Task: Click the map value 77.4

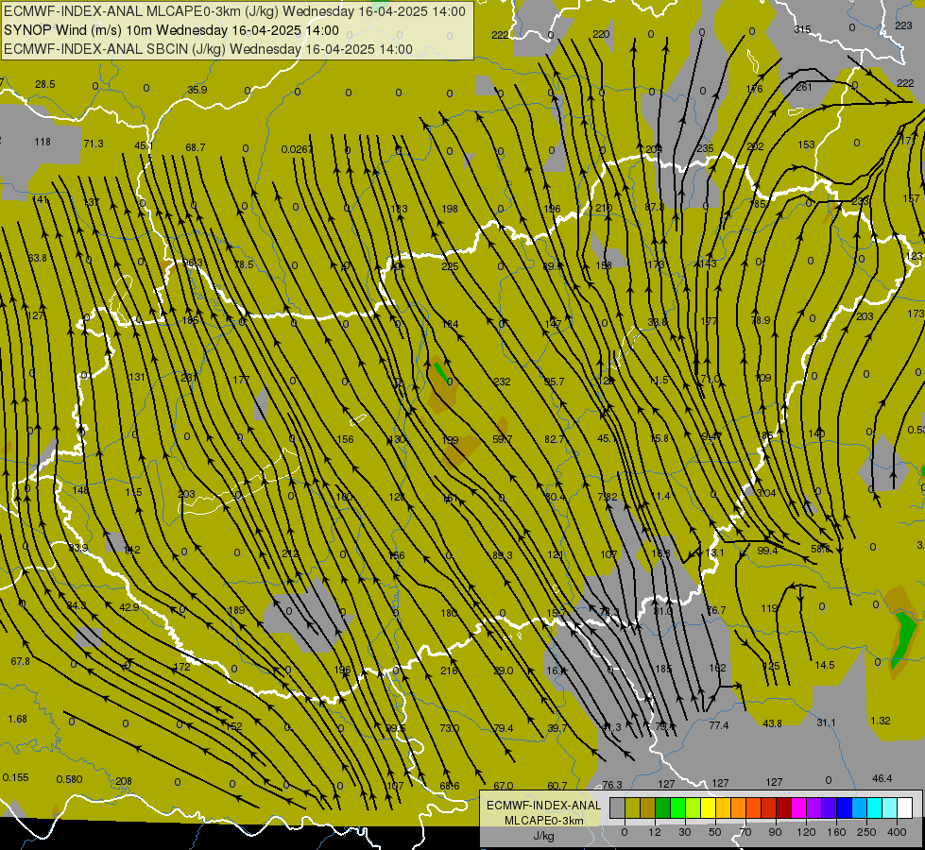Action: pos(718,725)
